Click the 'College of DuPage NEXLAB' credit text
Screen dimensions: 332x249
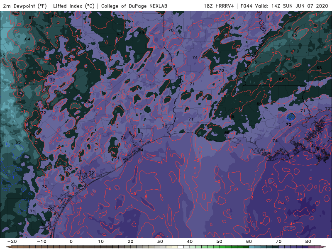[134, 6]
